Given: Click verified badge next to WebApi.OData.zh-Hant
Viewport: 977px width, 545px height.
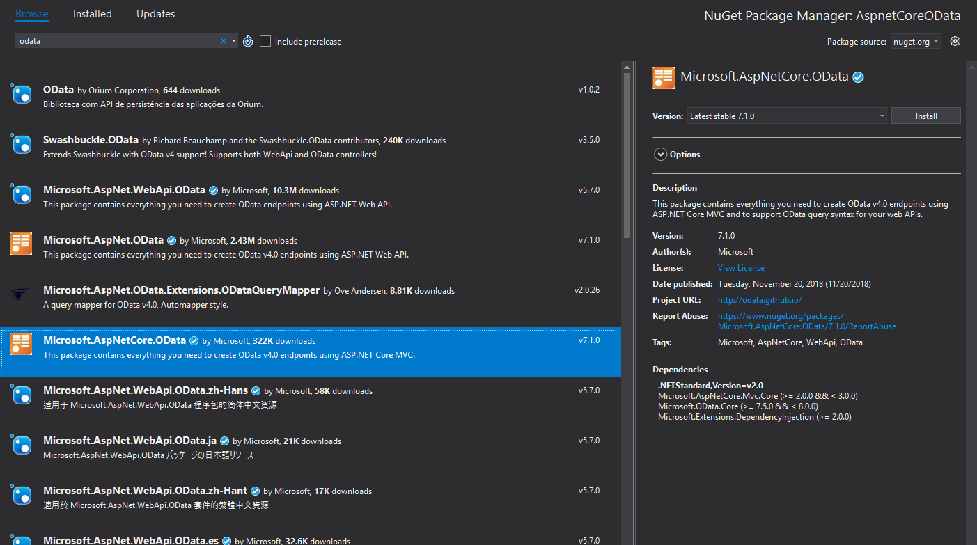Looking at the screenshot, I should tap(255, 491).
